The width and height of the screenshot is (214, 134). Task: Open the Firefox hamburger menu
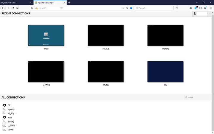211,8
